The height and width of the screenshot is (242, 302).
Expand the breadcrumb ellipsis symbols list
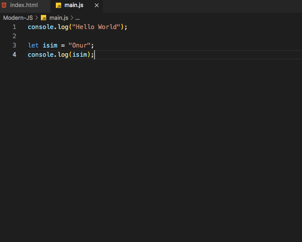[x=77, y=18]
